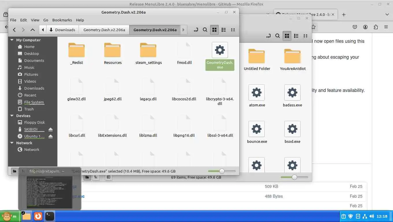
Task: Switch front file manager to list view
Action: pos(223,30)
